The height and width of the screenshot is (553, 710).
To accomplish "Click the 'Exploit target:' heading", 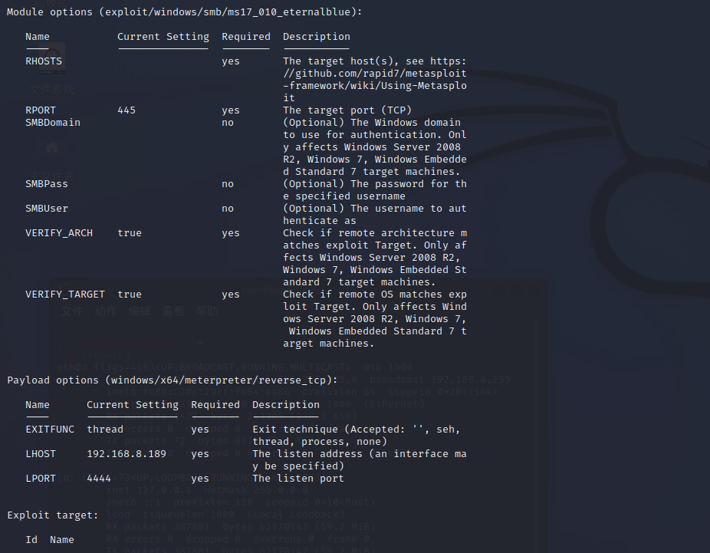I will (x=53, y=515).
